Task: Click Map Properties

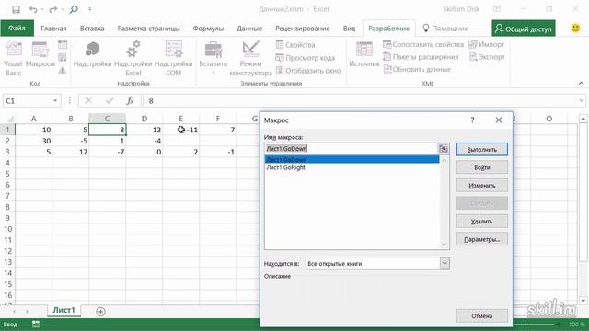Action: point(423,45)
